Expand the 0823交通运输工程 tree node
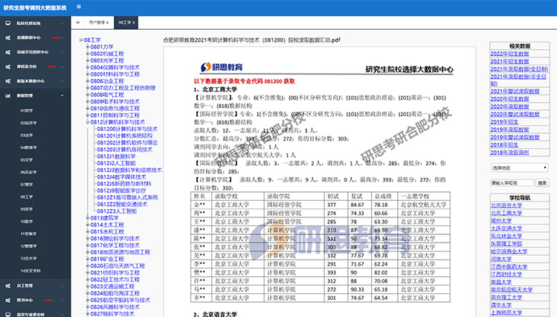 coord(88,286)
